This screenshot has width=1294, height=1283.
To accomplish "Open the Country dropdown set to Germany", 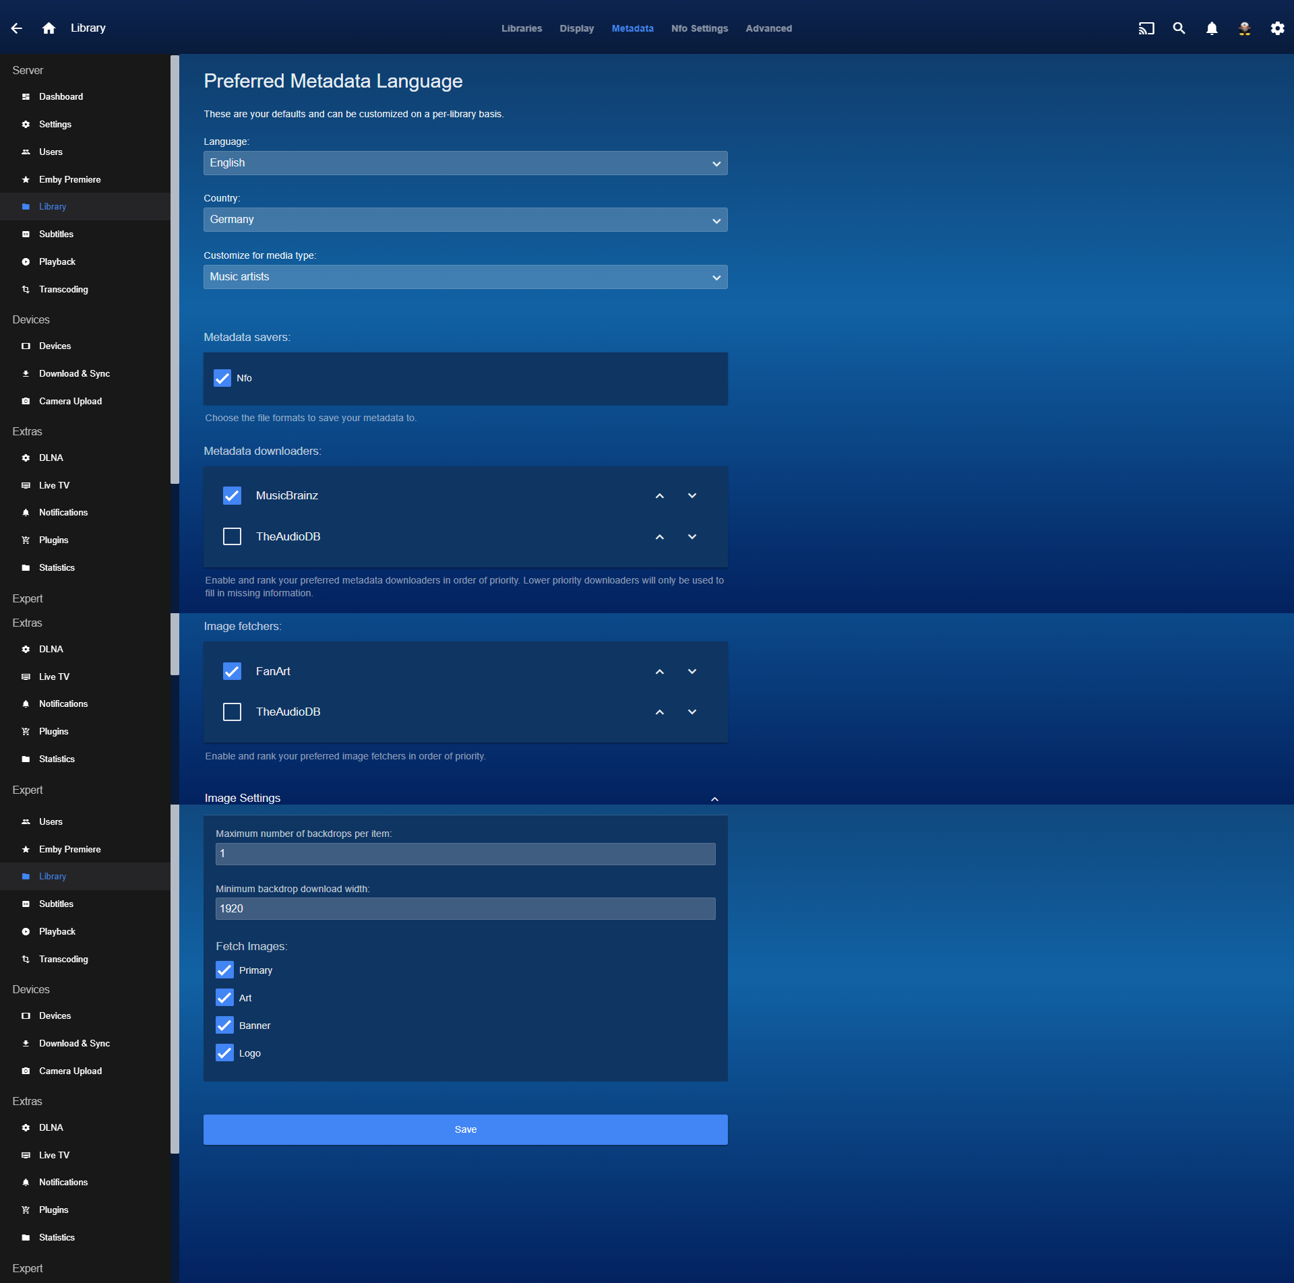I will coord(465,220).
